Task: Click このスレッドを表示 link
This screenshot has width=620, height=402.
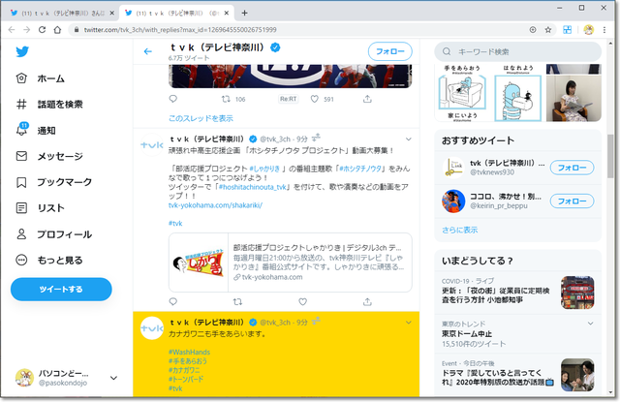Action: pyautogui.click(x=201, y=118)
